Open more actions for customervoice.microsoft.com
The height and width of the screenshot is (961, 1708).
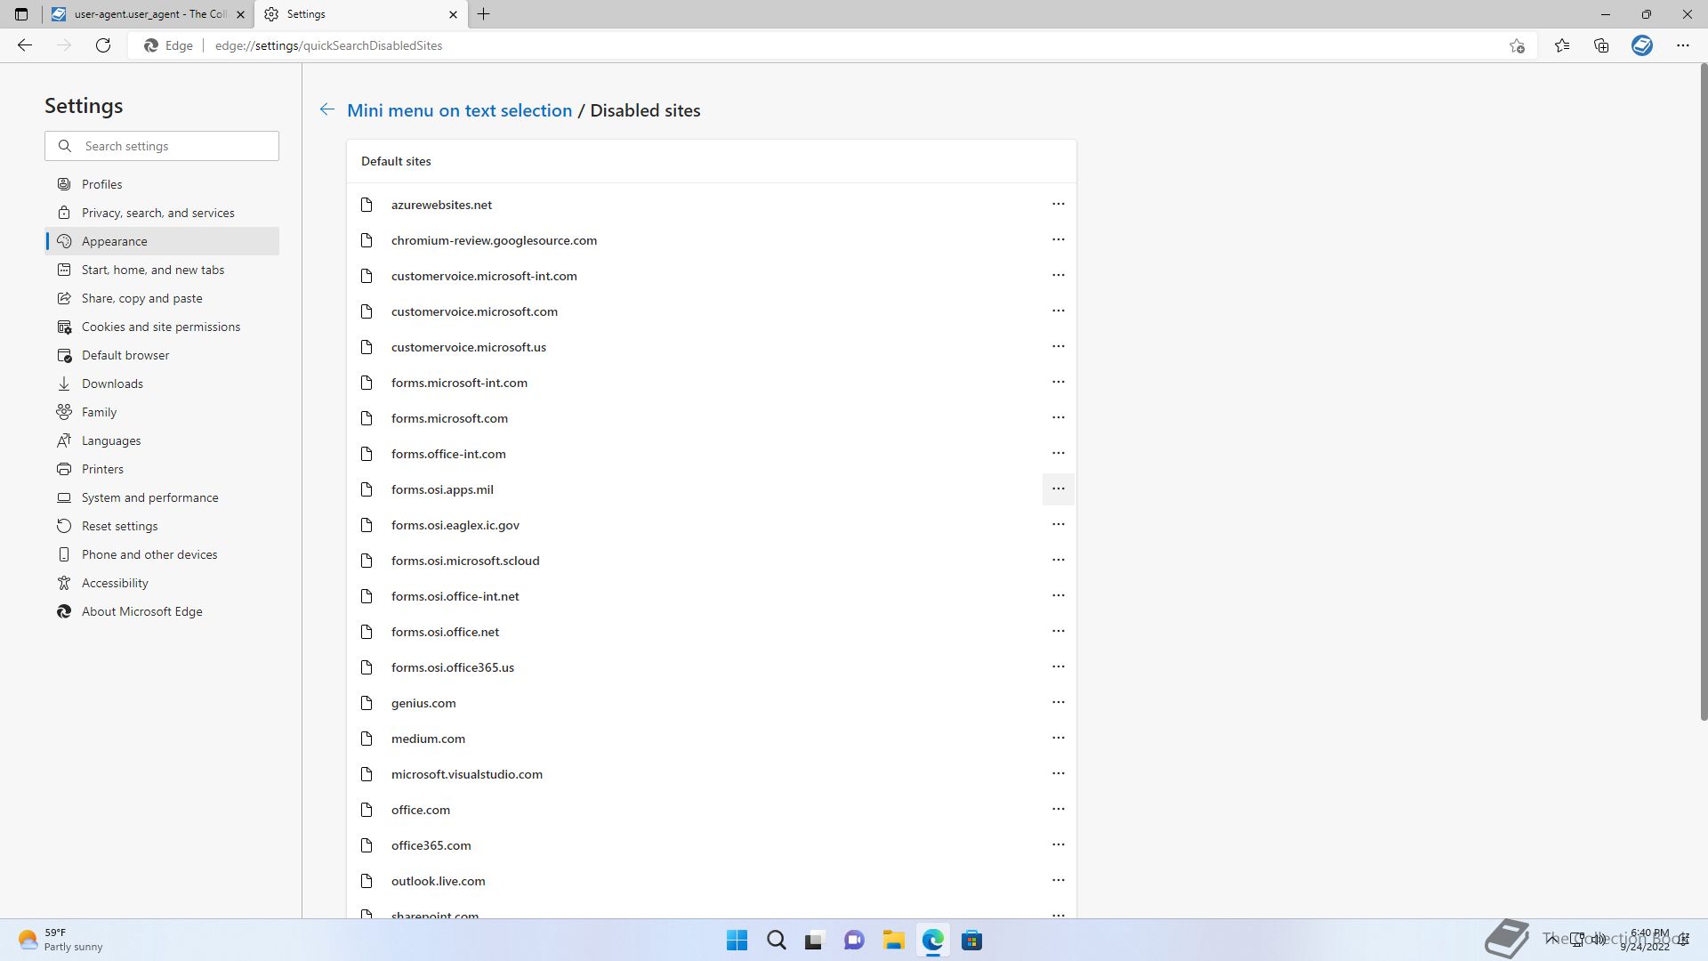point(1058,311)
